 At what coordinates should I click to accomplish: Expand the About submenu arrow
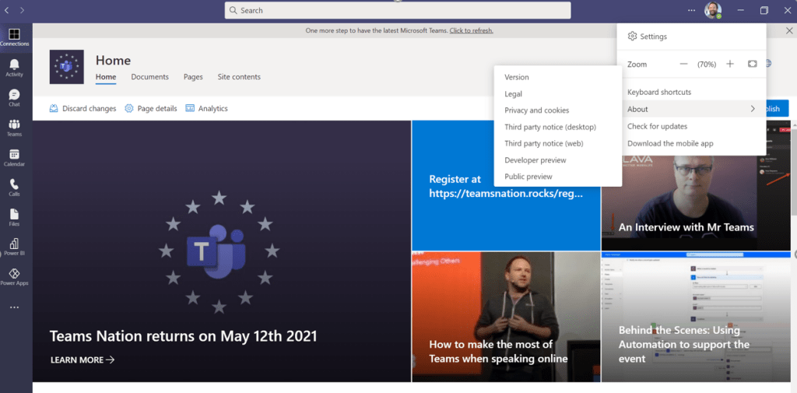click(x=753, y=109)
